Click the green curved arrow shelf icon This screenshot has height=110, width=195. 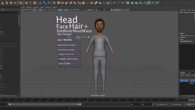[x=145, y=3]
